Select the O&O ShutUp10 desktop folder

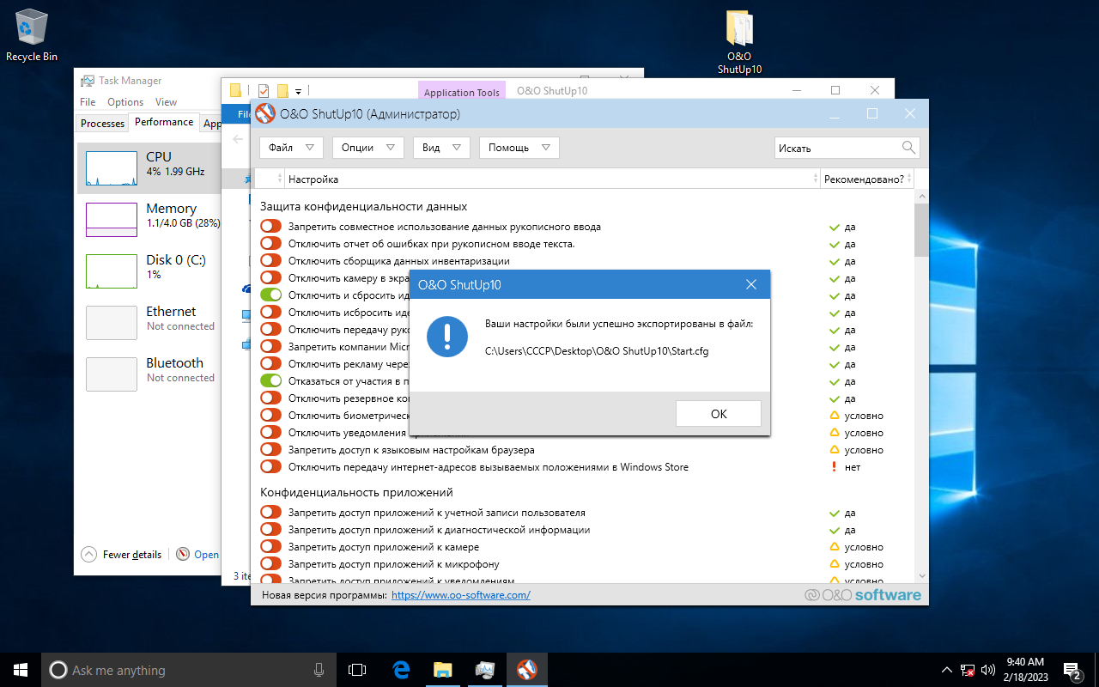(739, 43)
